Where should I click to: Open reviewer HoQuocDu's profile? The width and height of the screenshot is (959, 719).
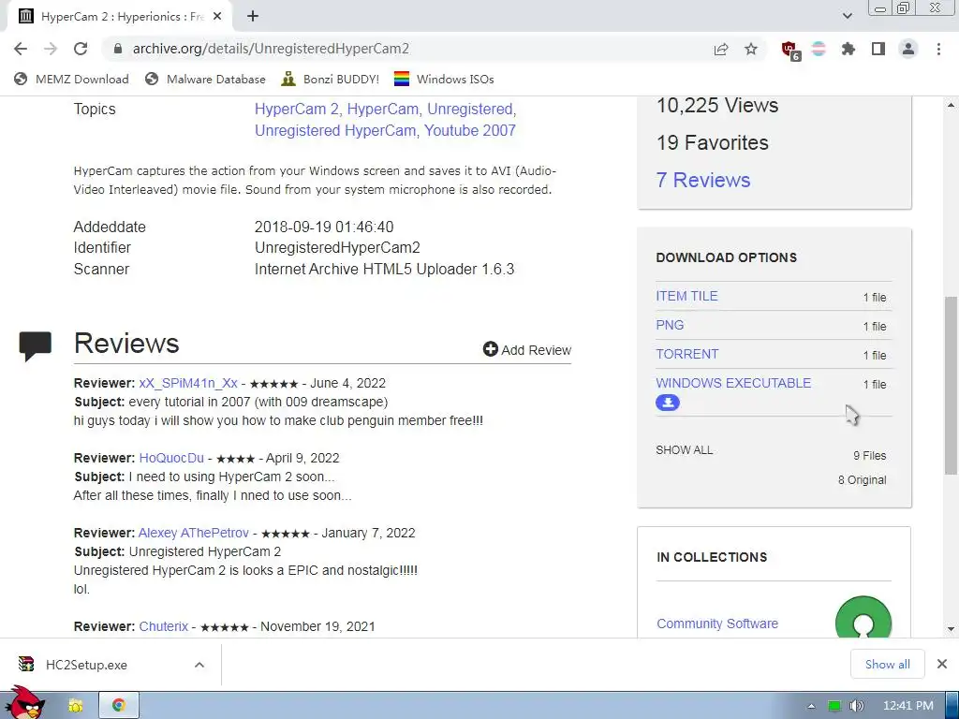pos(171,458)
